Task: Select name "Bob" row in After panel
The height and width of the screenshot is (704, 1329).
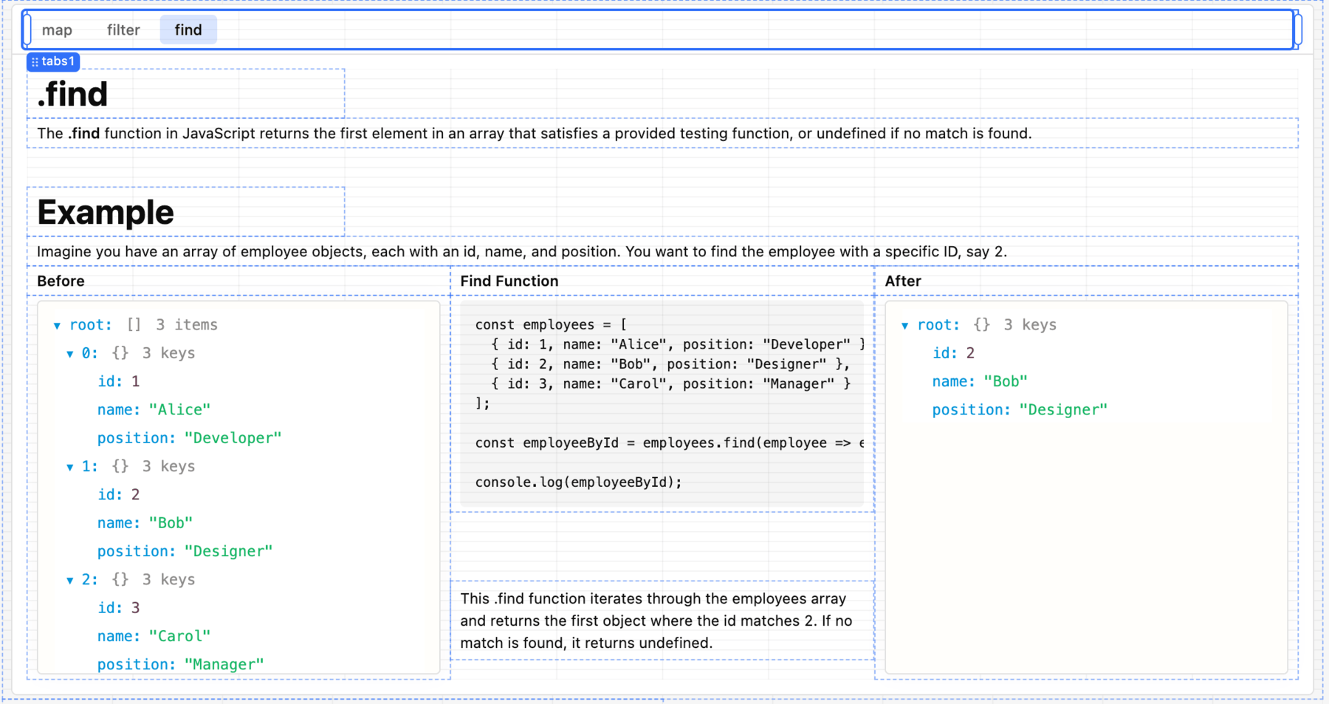Action: point(980,382)
